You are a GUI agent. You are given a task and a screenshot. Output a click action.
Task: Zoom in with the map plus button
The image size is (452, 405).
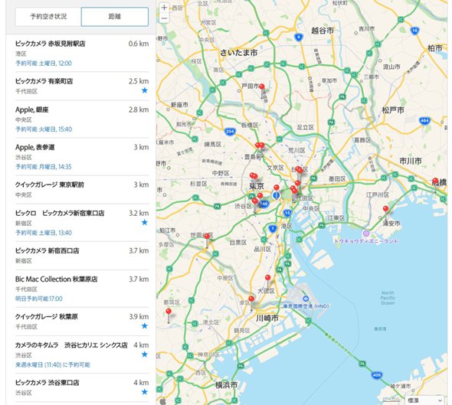click(x=164, y=8)
